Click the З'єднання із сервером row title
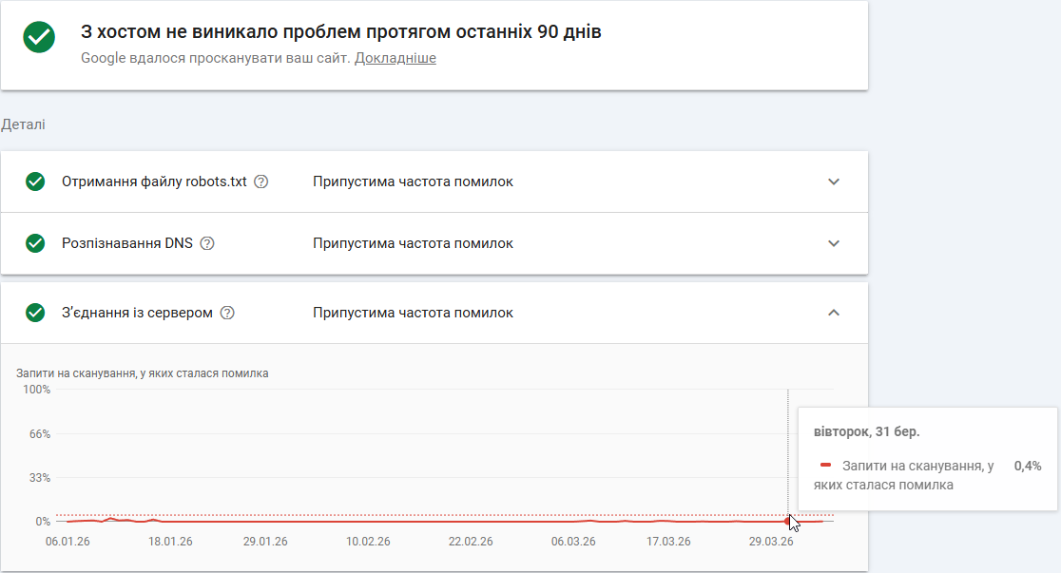 point(137,313)
